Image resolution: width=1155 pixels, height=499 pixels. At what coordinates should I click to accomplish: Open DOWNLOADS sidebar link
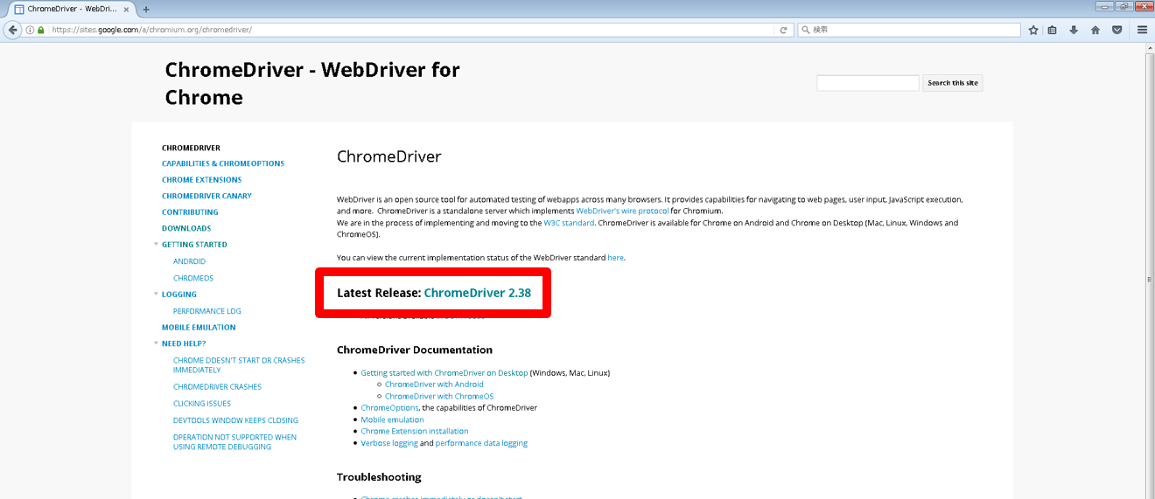point(186,228)
